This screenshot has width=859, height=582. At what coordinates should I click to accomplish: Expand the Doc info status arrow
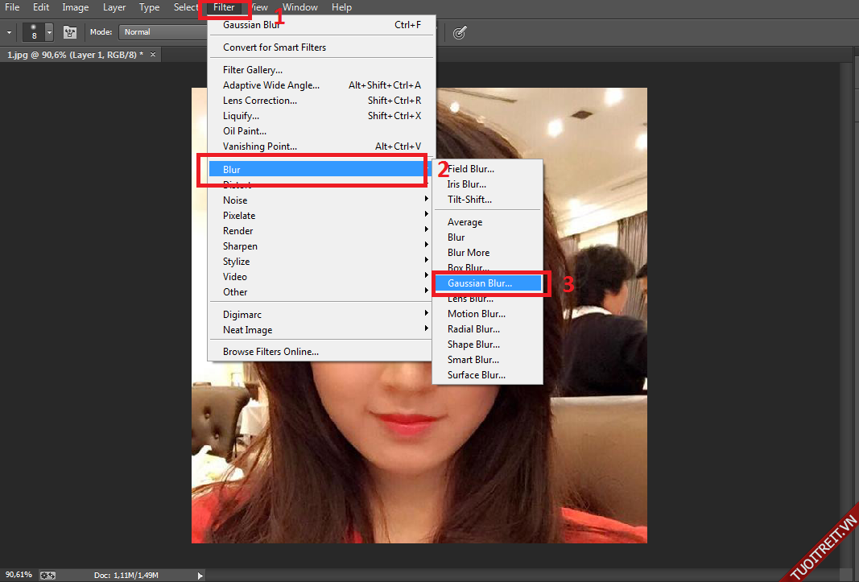pos(200,576)
